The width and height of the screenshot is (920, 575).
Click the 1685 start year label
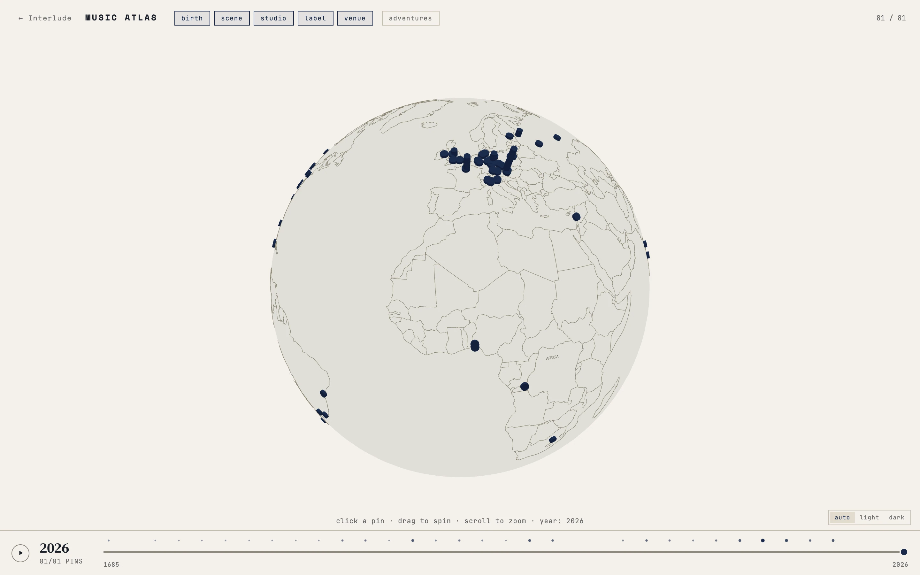[111, 565]
